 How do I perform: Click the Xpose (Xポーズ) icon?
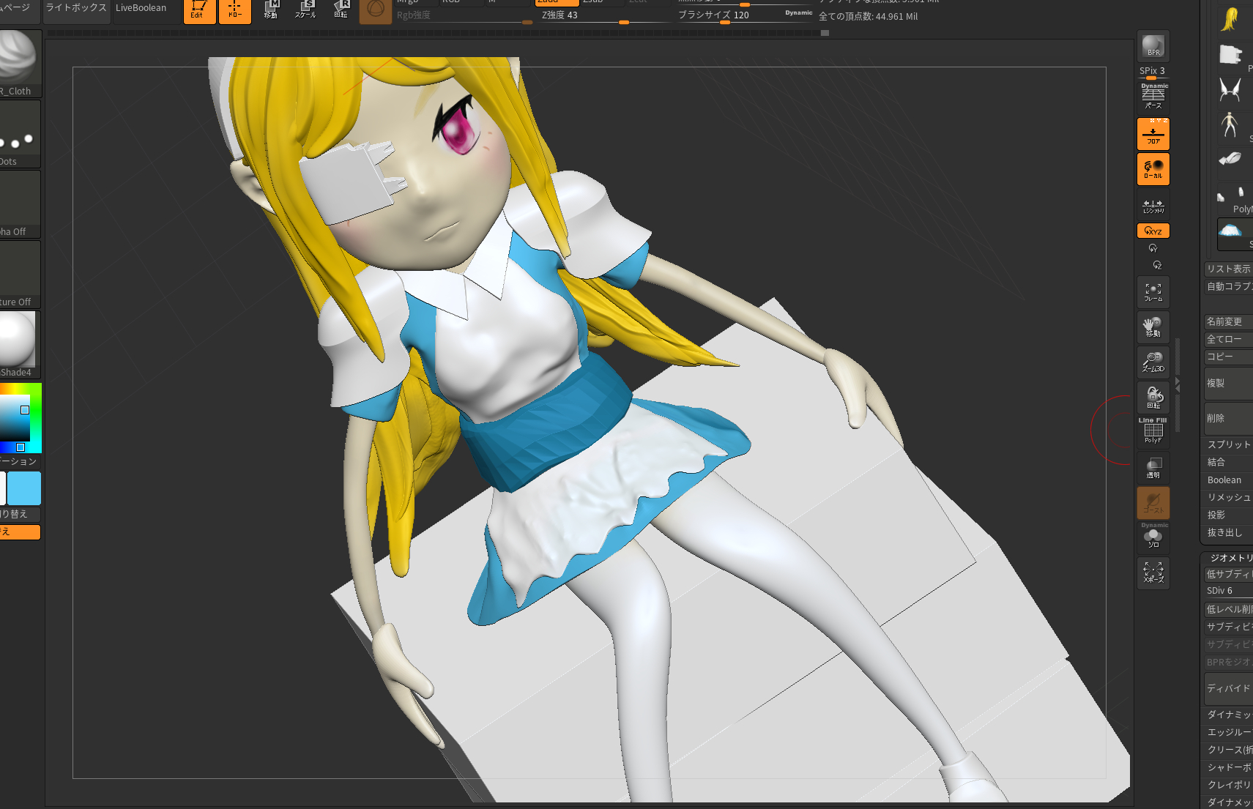click(x=1153, y=573)
